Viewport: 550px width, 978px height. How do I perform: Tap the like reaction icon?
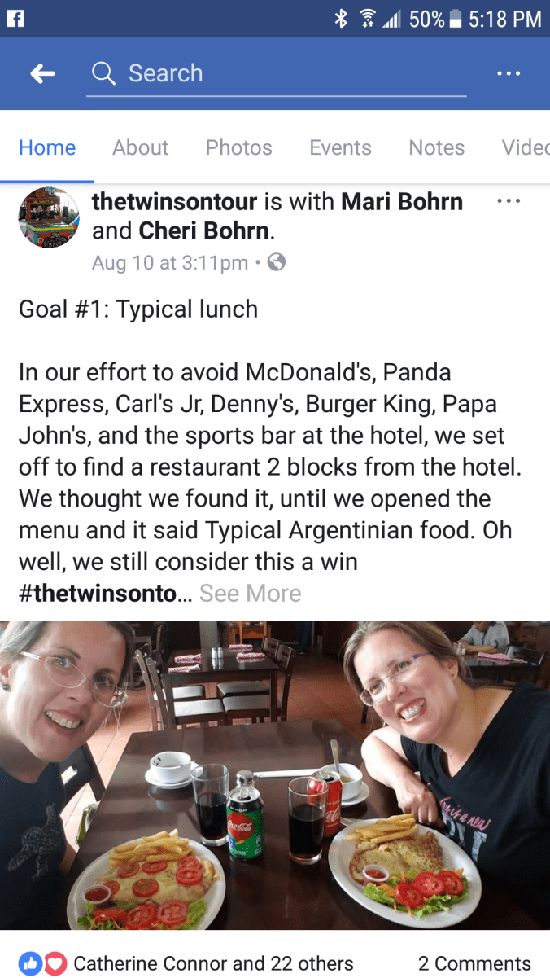point(31,964)
